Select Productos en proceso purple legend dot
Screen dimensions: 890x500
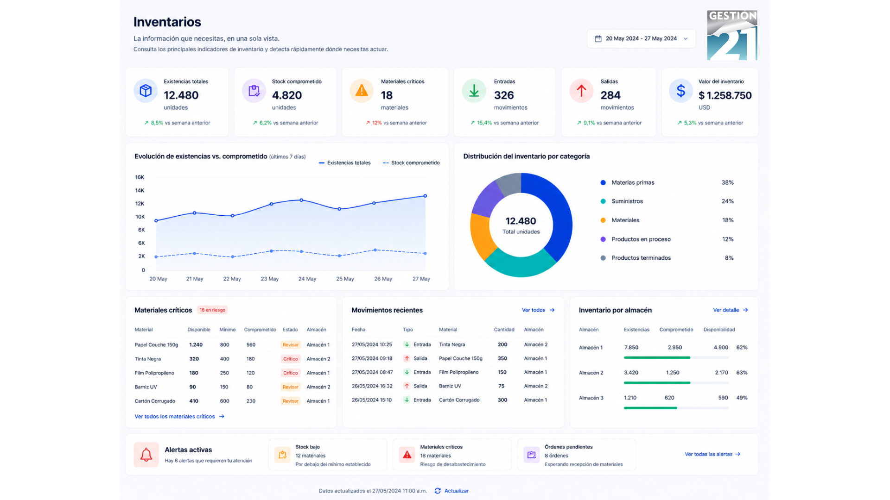click(x=603, y=239)
